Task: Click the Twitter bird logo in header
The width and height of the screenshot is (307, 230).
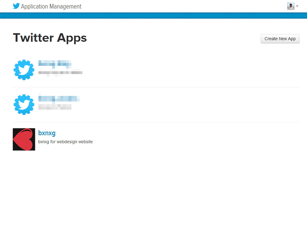Action: 16,6
